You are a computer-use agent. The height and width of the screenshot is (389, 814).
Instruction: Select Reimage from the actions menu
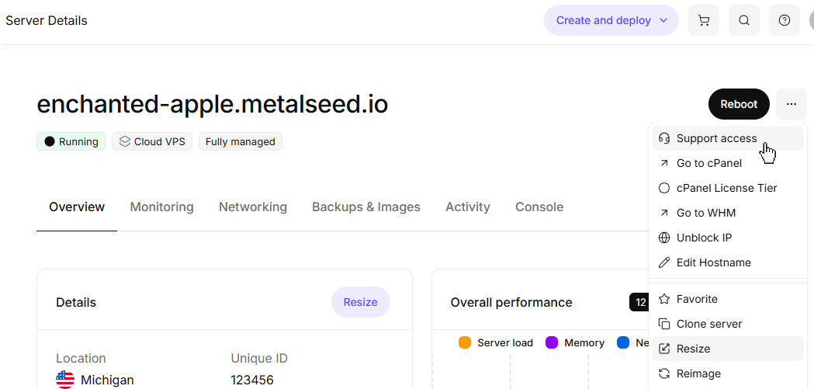click(698, 373)
